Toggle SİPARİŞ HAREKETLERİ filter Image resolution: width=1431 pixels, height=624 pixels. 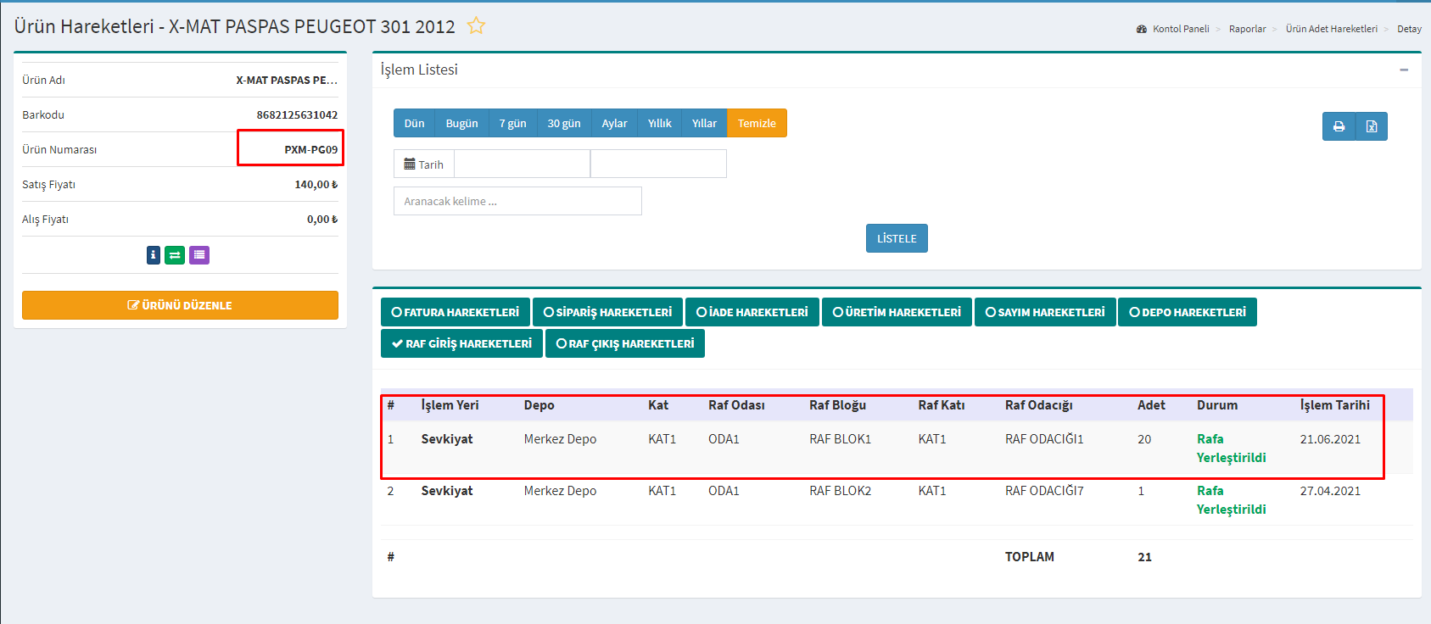tap(607, 312)
